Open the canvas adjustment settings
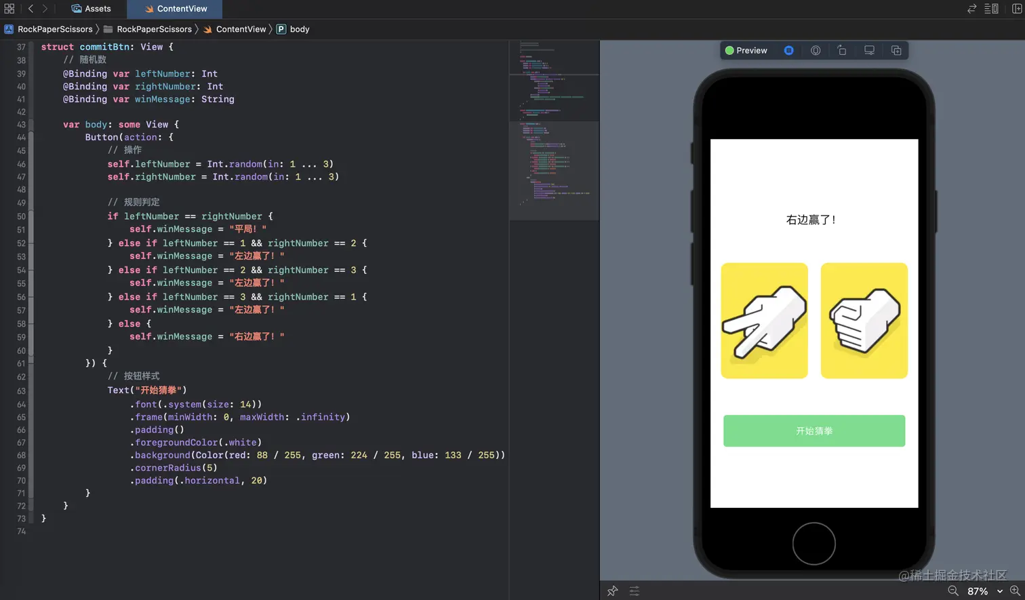The width and height of the screenshot is (1025, 600). 635,591
